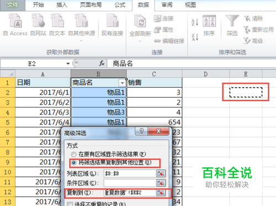The image size is (276, 206).
Task: Select the 数据 ribbon tab
Action: (x=144, y=5)
